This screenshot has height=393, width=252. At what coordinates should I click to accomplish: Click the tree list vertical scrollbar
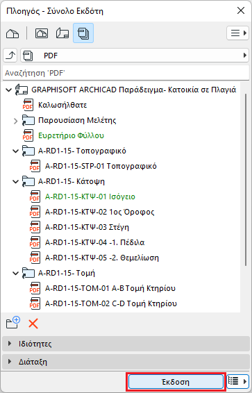[x=246, y=179]
